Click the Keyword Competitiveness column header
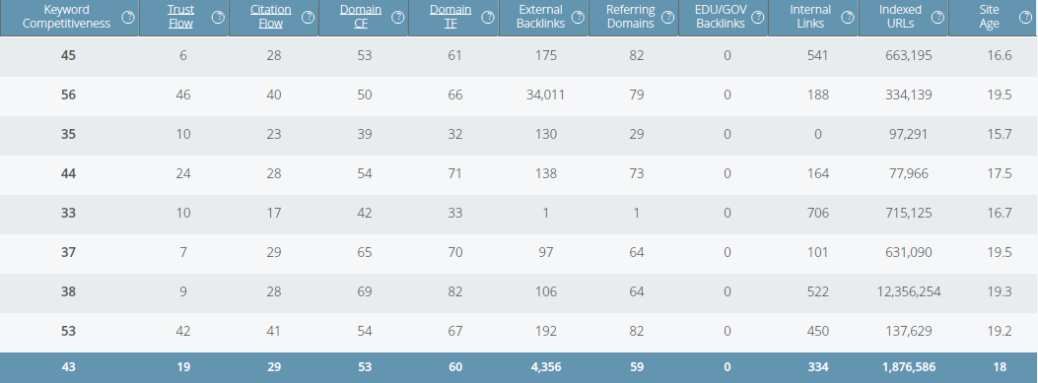Image resolution: width=1038 pixels, height=383 pixels. point(66,17)
